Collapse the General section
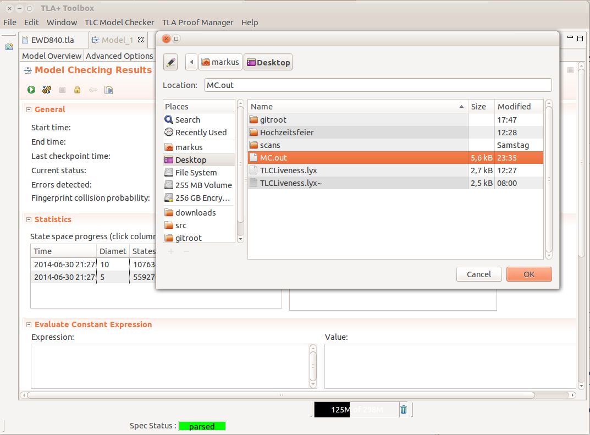This screenshot has width=590, height=435. pos(29,109)
